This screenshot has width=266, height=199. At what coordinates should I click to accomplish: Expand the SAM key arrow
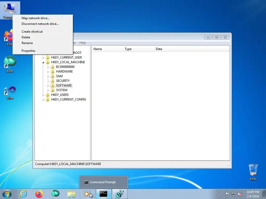click(48, 76)
